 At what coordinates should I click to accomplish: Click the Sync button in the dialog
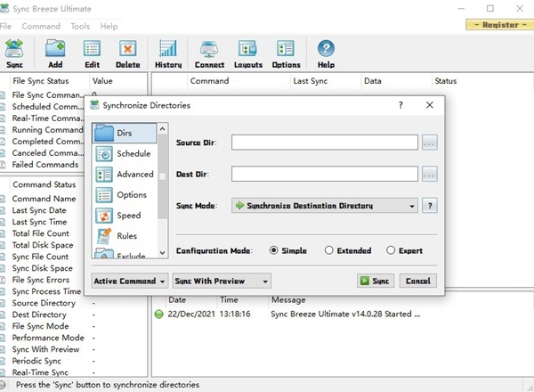click(x=376, y=281)
